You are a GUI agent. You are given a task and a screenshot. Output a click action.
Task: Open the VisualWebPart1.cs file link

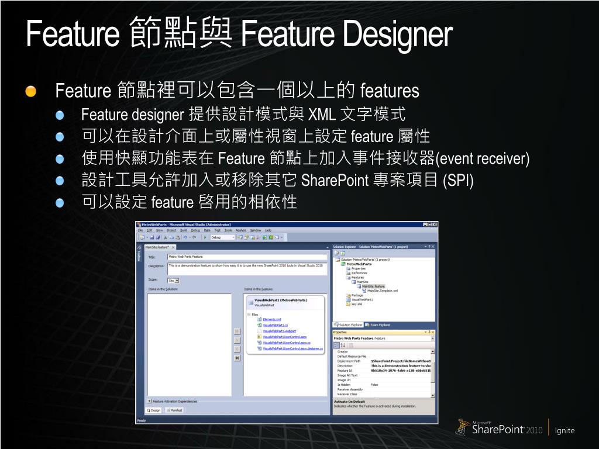[x=275, y=325]
